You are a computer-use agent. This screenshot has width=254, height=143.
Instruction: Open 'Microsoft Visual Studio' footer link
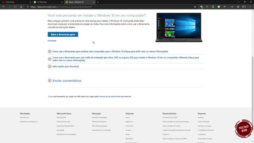click(170, 118)
